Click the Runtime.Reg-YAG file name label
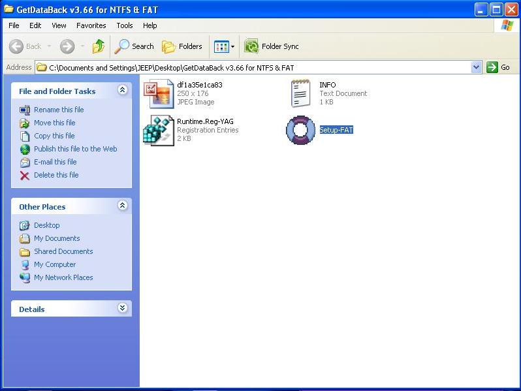This screenshot has height=391, width=521. coord(206,121)
